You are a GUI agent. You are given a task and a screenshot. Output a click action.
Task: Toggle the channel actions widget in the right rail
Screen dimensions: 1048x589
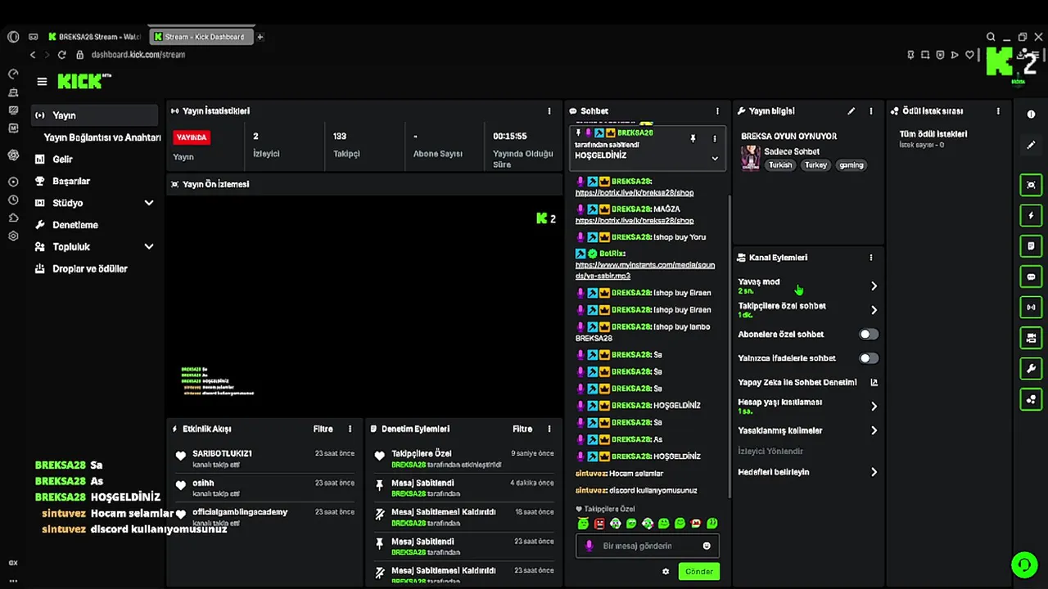point(1031,337)
